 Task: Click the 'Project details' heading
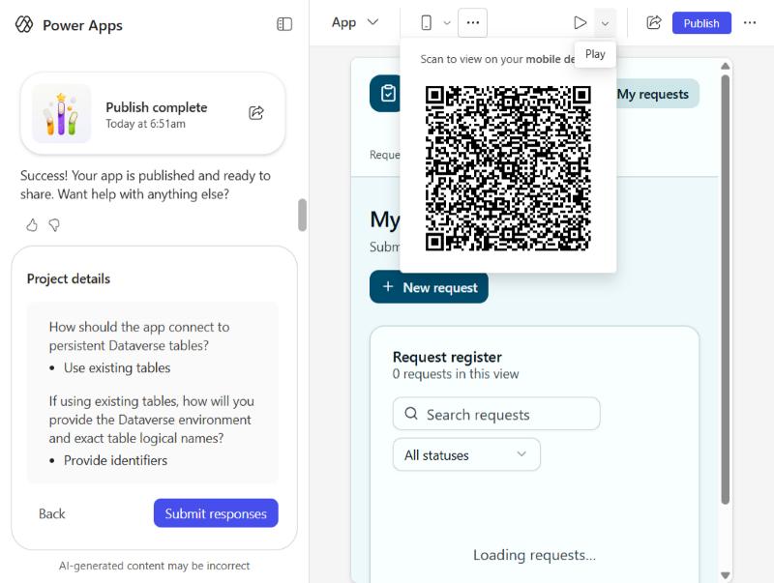click(x=69, y=279)
